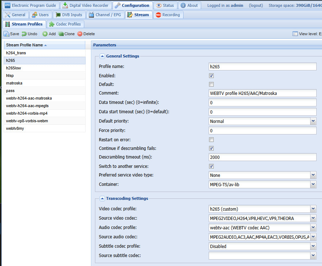Select the matroska stream profile
This screenshot has height=266, width=322.
[x=14, y=83]
